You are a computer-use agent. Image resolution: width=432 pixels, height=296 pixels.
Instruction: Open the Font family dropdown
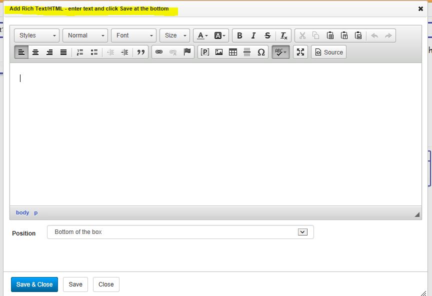coord(133,35)
